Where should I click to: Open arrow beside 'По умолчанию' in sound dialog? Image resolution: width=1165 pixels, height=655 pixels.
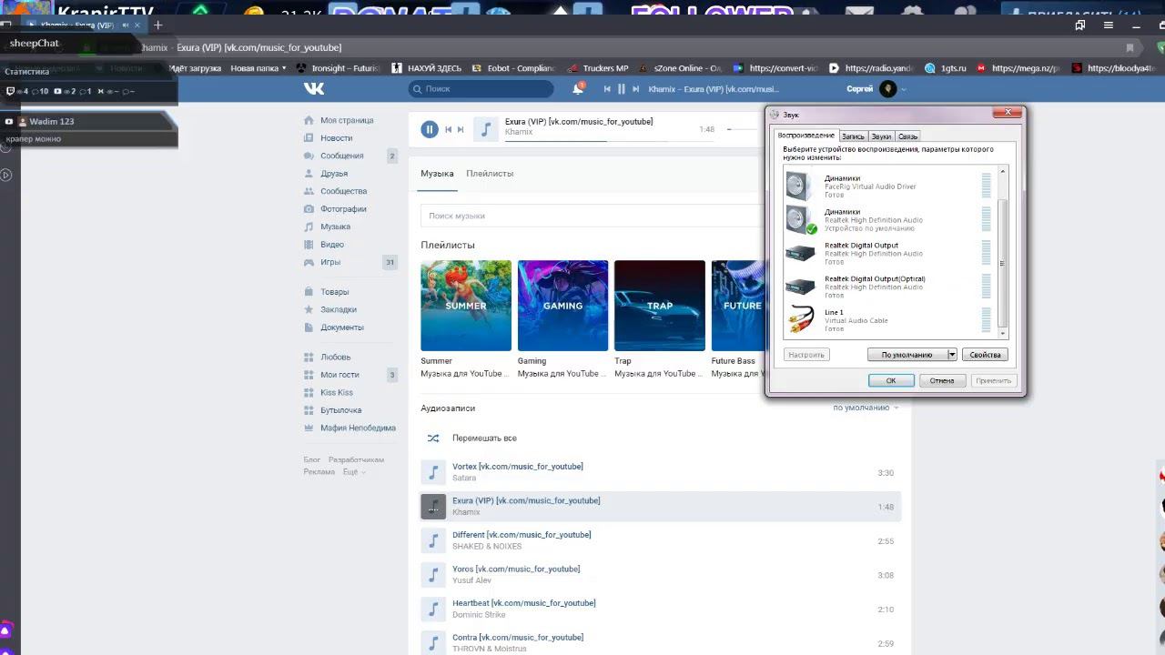[x=951, y=355]
